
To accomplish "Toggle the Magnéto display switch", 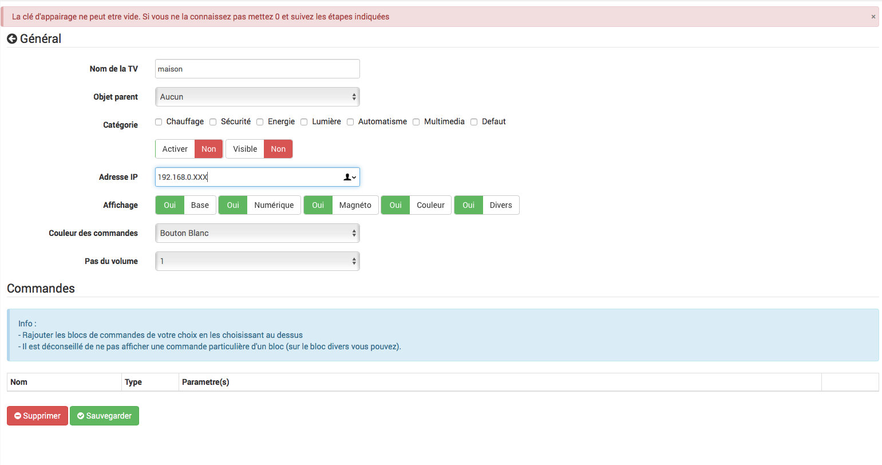I will (x=341, y=205).
